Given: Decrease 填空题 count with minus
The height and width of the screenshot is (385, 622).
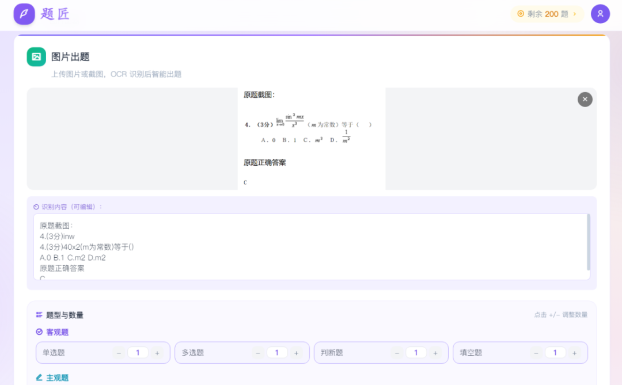Looking at the screenshot, I should (x=536, y=353).
